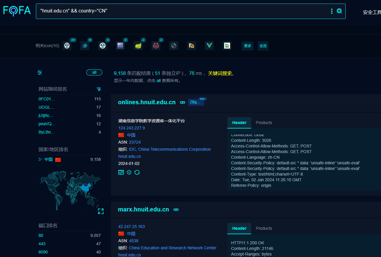381x257 pixels.
Task: Select the Vue logo related icon
Action: (209, 46)
